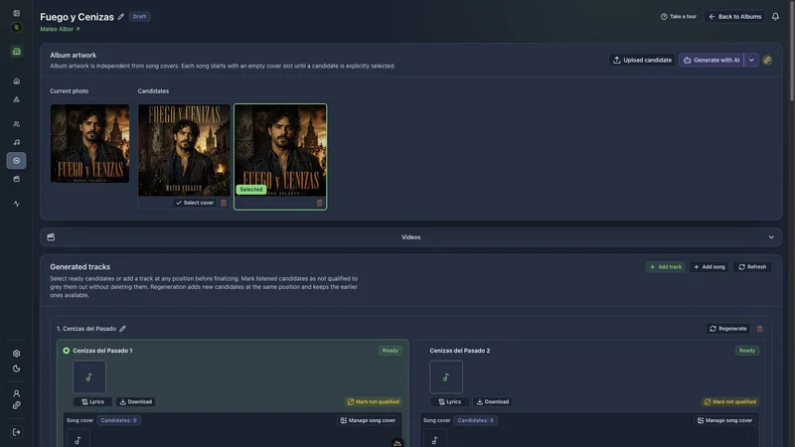Open the link integrations icon in sidebar

16,405
